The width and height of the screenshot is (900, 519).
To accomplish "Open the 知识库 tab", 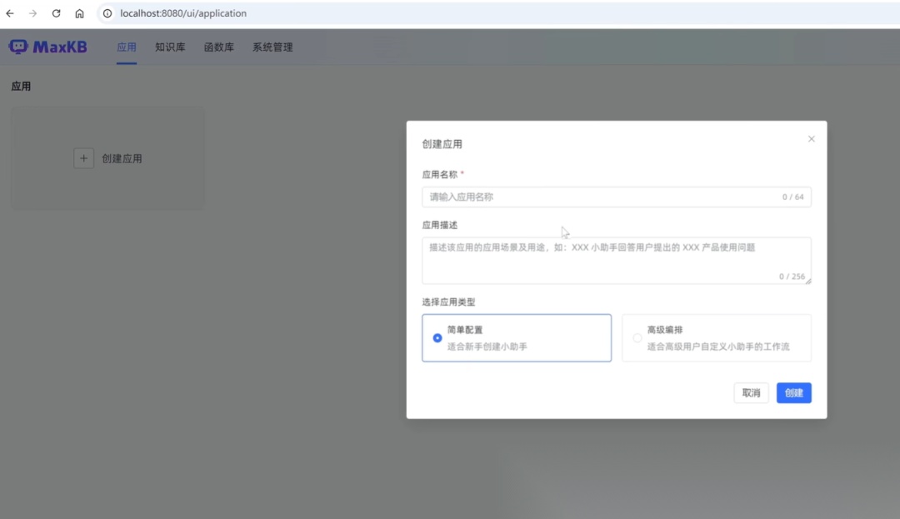I will [x=170, y=47].
